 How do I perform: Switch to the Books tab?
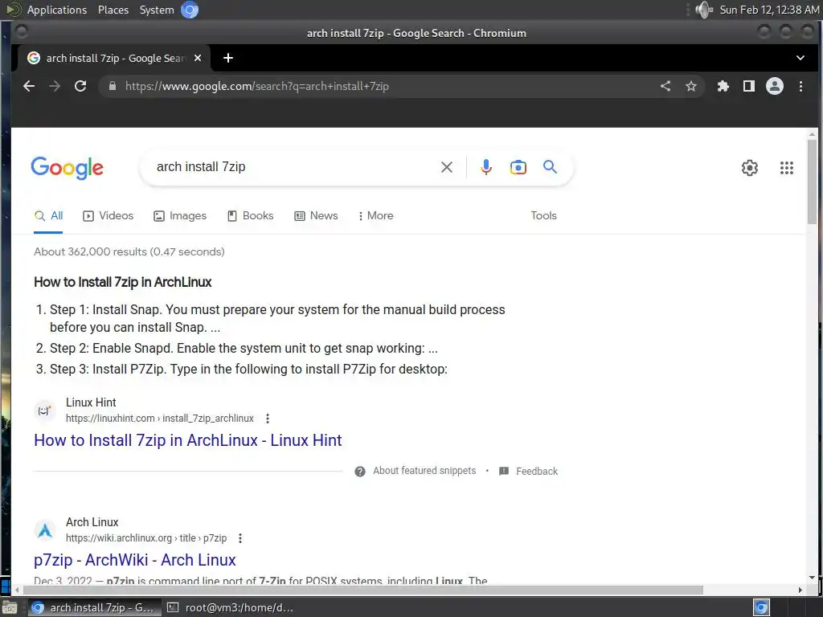coord(251,215)
